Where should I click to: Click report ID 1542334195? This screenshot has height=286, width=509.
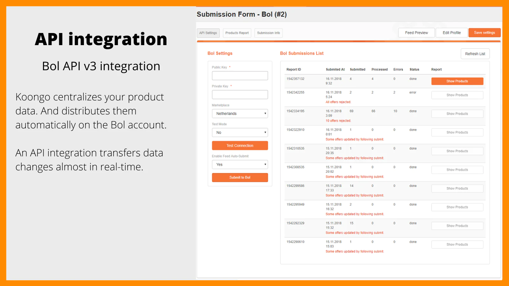tap(296, 111)
